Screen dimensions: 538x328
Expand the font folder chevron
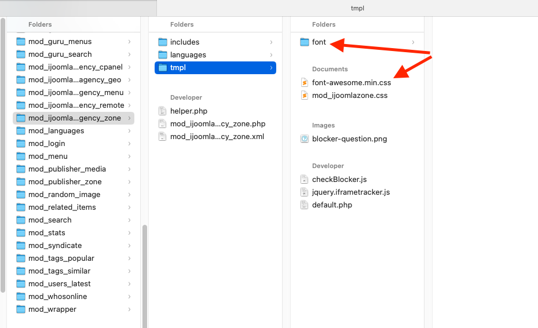[x=413, y=42]
